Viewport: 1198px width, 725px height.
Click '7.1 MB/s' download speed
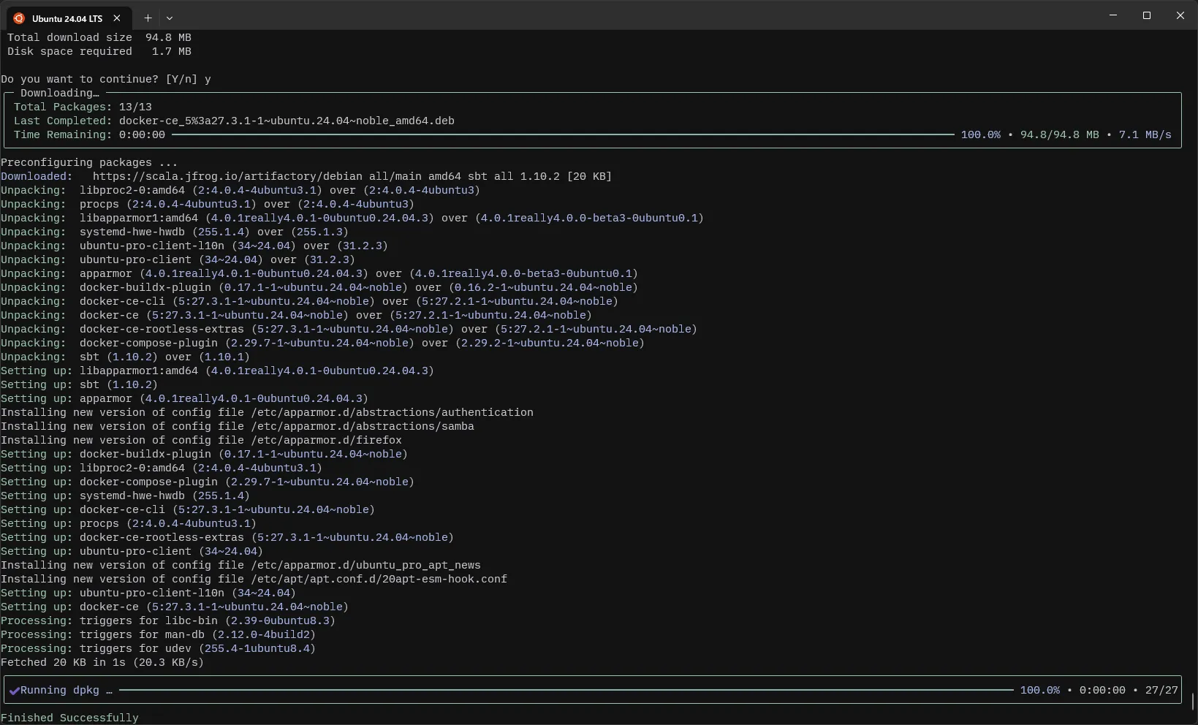pos(1145,134)
